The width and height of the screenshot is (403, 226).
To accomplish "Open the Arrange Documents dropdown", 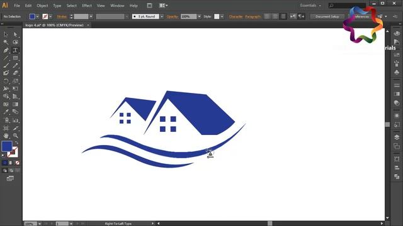I will coord(164,6).
